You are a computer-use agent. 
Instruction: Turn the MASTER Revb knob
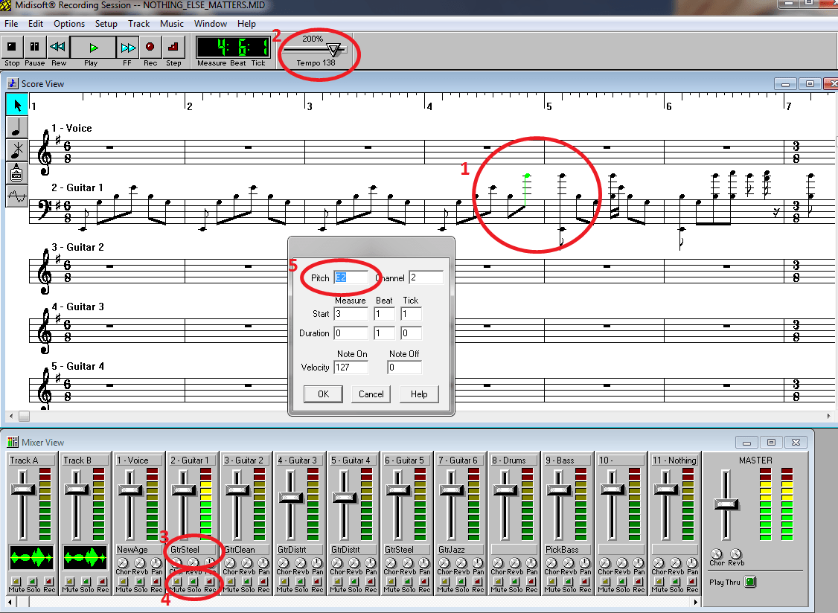[x=736, y=553]
